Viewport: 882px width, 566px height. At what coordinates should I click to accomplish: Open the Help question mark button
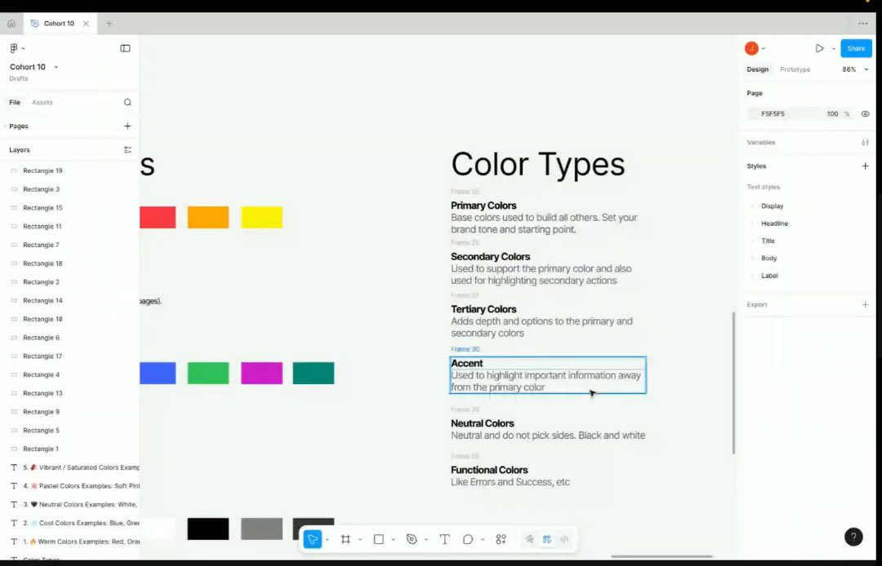click(853, 537)
